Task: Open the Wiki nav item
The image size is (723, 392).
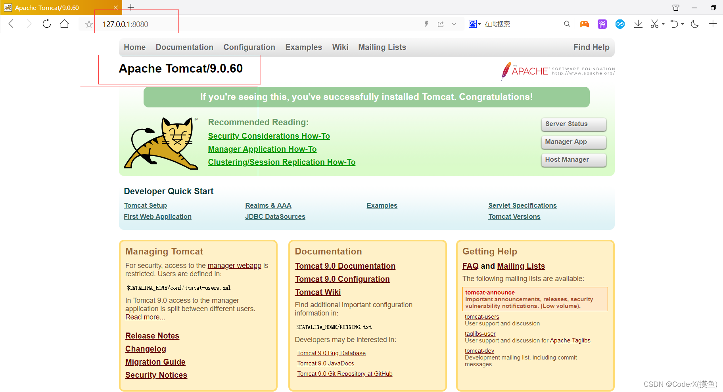Action: pos(340,47)
